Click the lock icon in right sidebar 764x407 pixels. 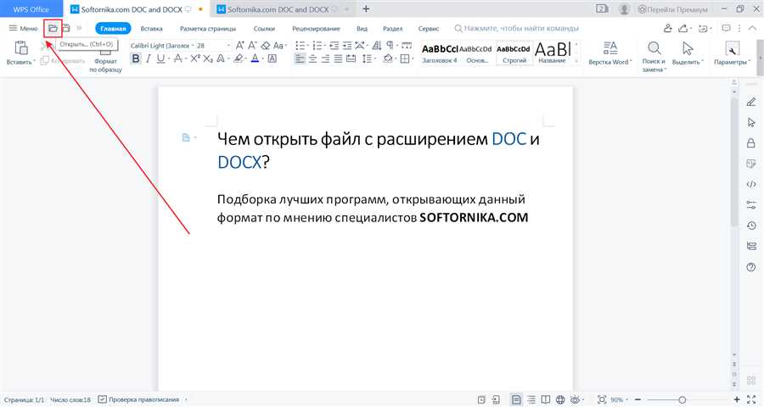(x=751, y=143)
